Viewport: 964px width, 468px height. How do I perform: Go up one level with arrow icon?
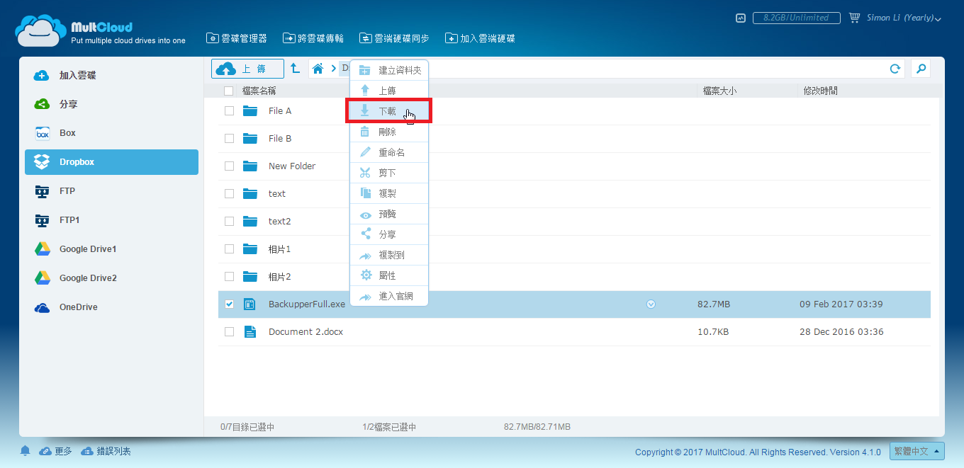click(x=295, y=69)
